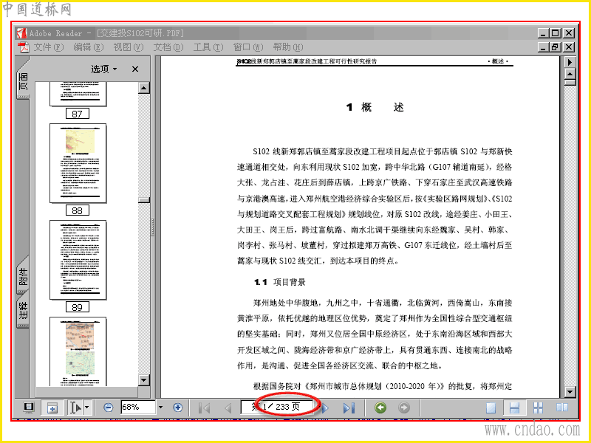The width and height of the screenshot is (591, 443).
Task: Switch to the 注释 side tab
Action: point(23,310)
